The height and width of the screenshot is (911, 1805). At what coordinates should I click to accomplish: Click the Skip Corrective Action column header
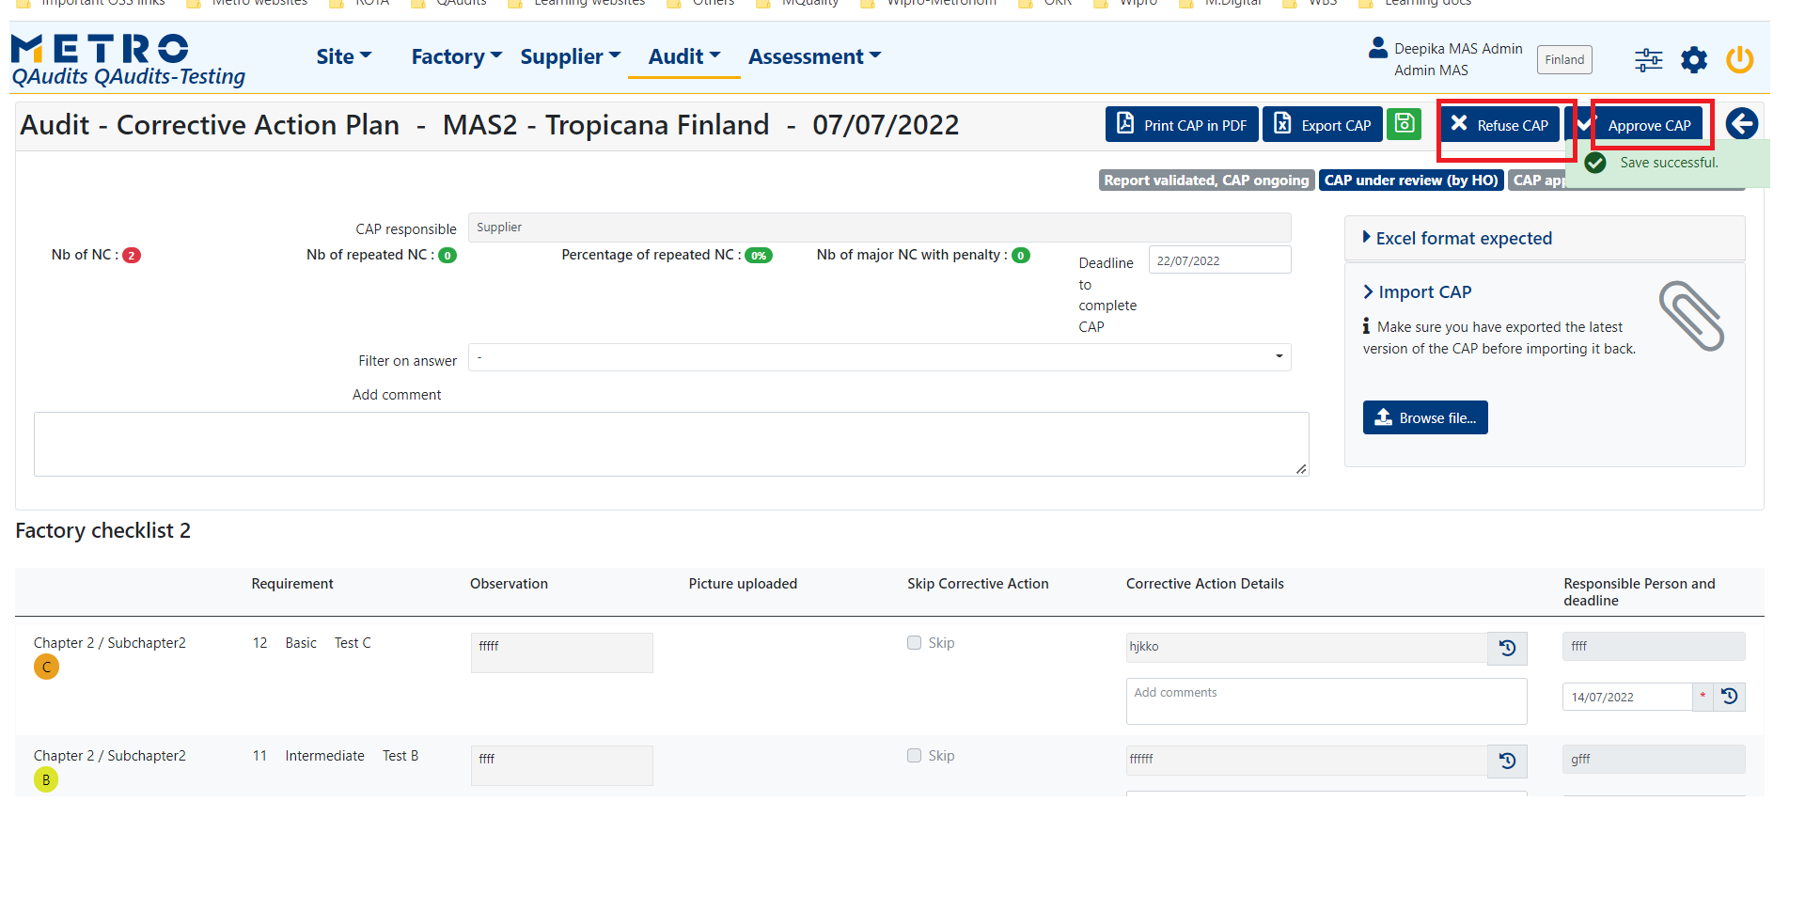(x=978, y=584)
